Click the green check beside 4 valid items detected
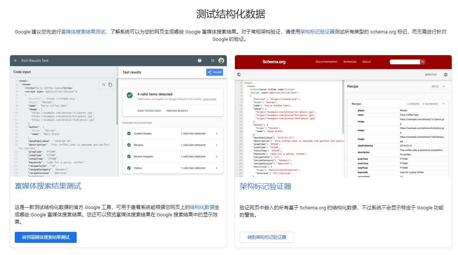 pyautogui.click(x=129, y=95)
